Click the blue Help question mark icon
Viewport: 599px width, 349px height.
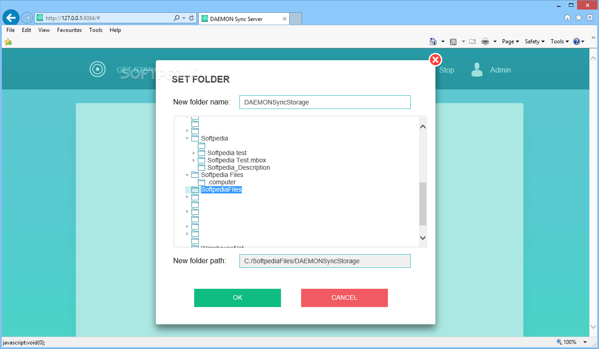[577, 42]
